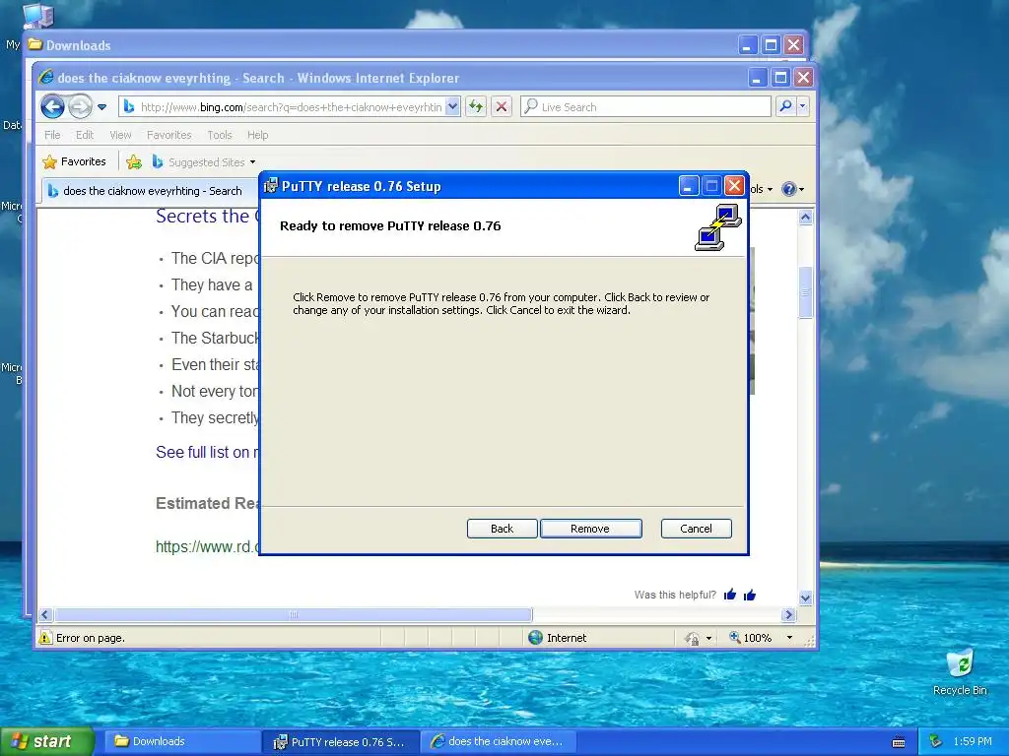Click the scroll up arrow in IE
1009x756 pixels.
pyautogui.click(x=806, y=218)
